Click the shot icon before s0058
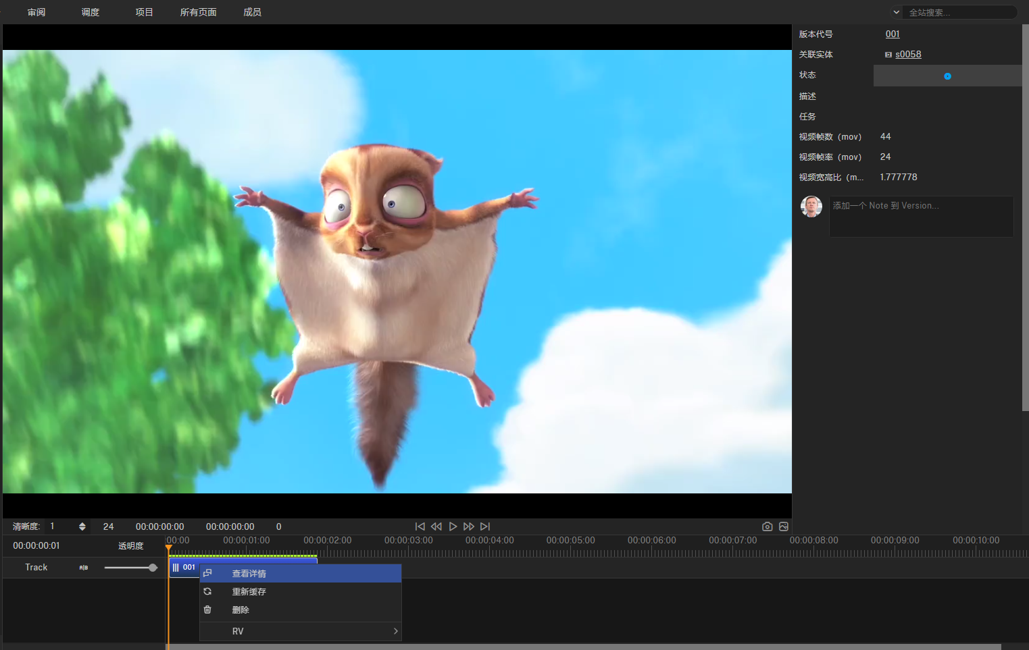The width and height of the screenshot is (1029, 650). 888,55
